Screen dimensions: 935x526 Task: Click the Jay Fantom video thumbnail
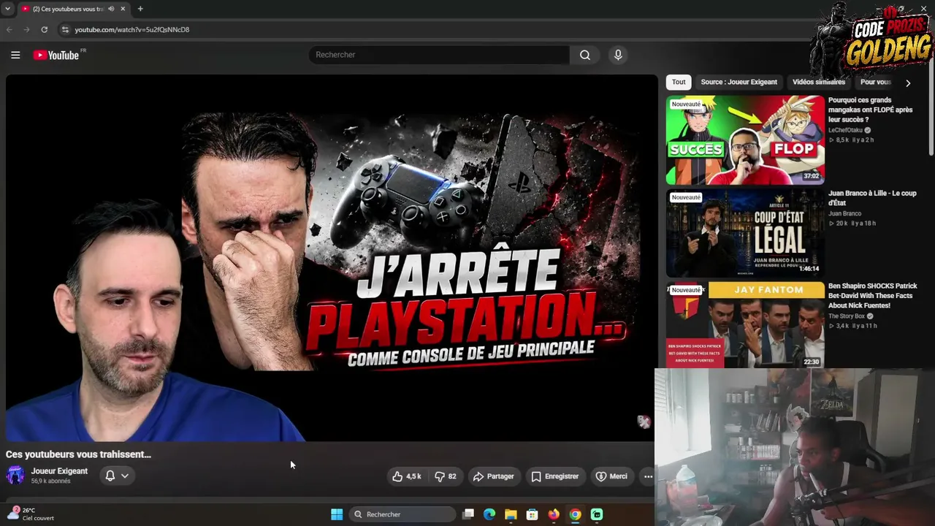point(745,324)
